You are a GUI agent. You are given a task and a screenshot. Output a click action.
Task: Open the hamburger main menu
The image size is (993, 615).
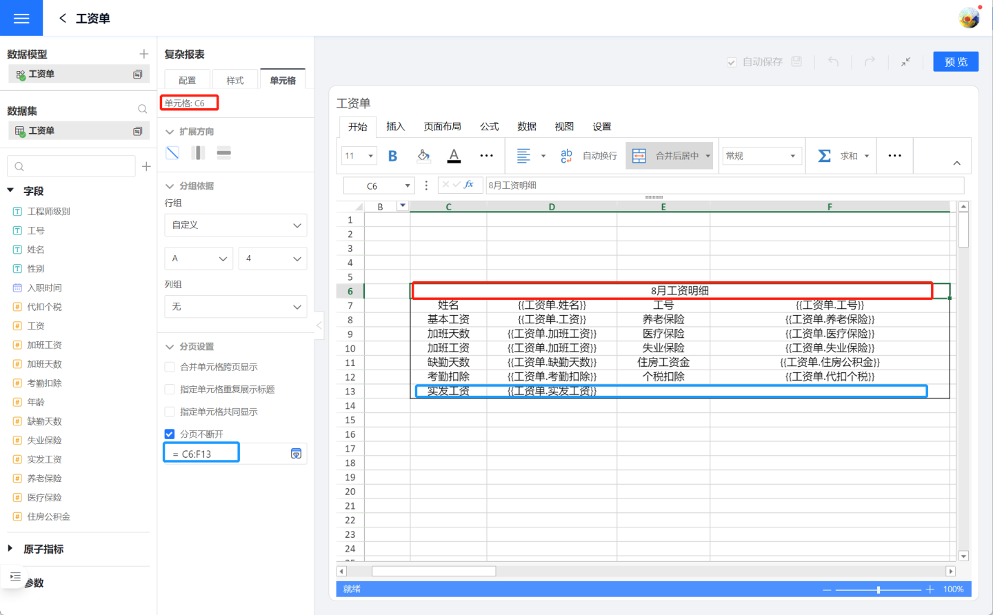click(x=21, y=18)
